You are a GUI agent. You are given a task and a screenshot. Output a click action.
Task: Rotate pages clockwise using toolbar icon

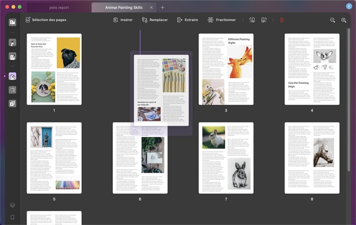[263, 20]
